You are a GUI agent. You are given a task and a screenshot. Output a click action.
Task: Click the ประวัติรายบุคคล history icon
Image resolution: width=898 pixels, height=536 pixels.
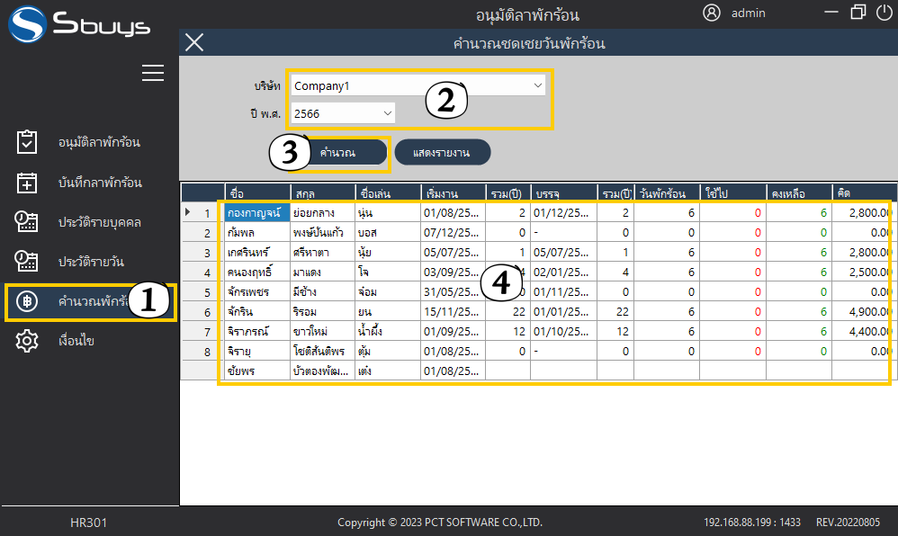pos(27,222)
